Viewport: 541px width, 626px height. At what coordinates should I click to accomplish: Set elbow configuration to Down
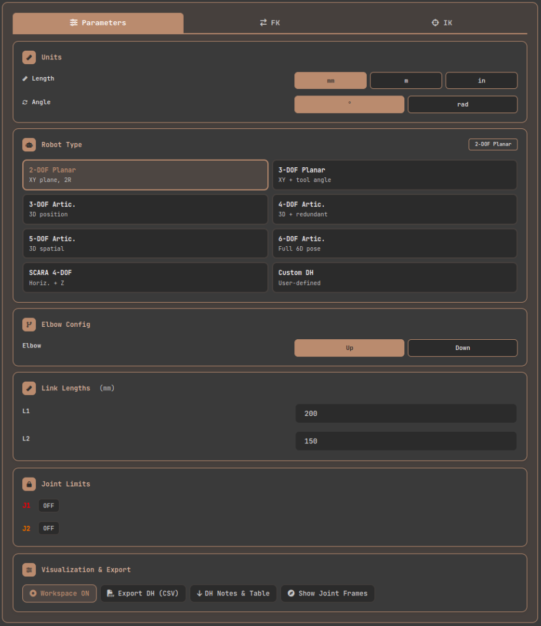(462, 347)
